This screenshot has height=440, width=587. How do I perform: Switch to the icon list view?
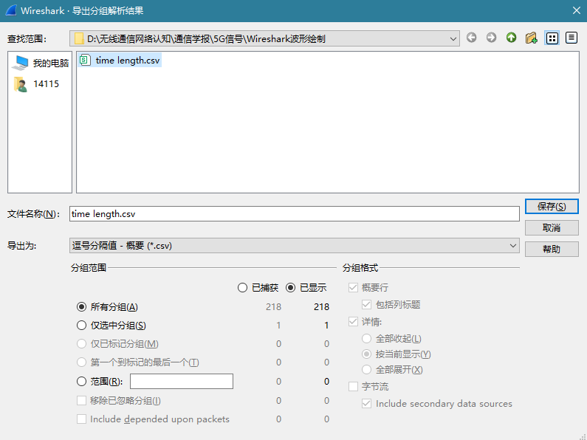click(x=552, y=38)
